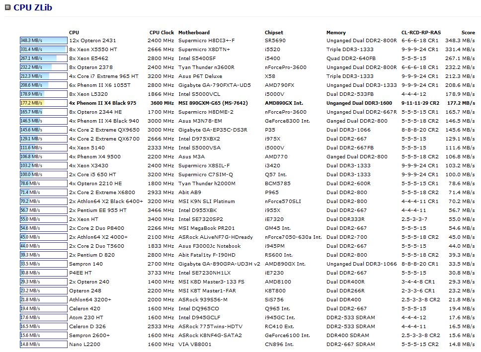Click the Motherboard column header
481x352 pixels.
coord(194,32)
